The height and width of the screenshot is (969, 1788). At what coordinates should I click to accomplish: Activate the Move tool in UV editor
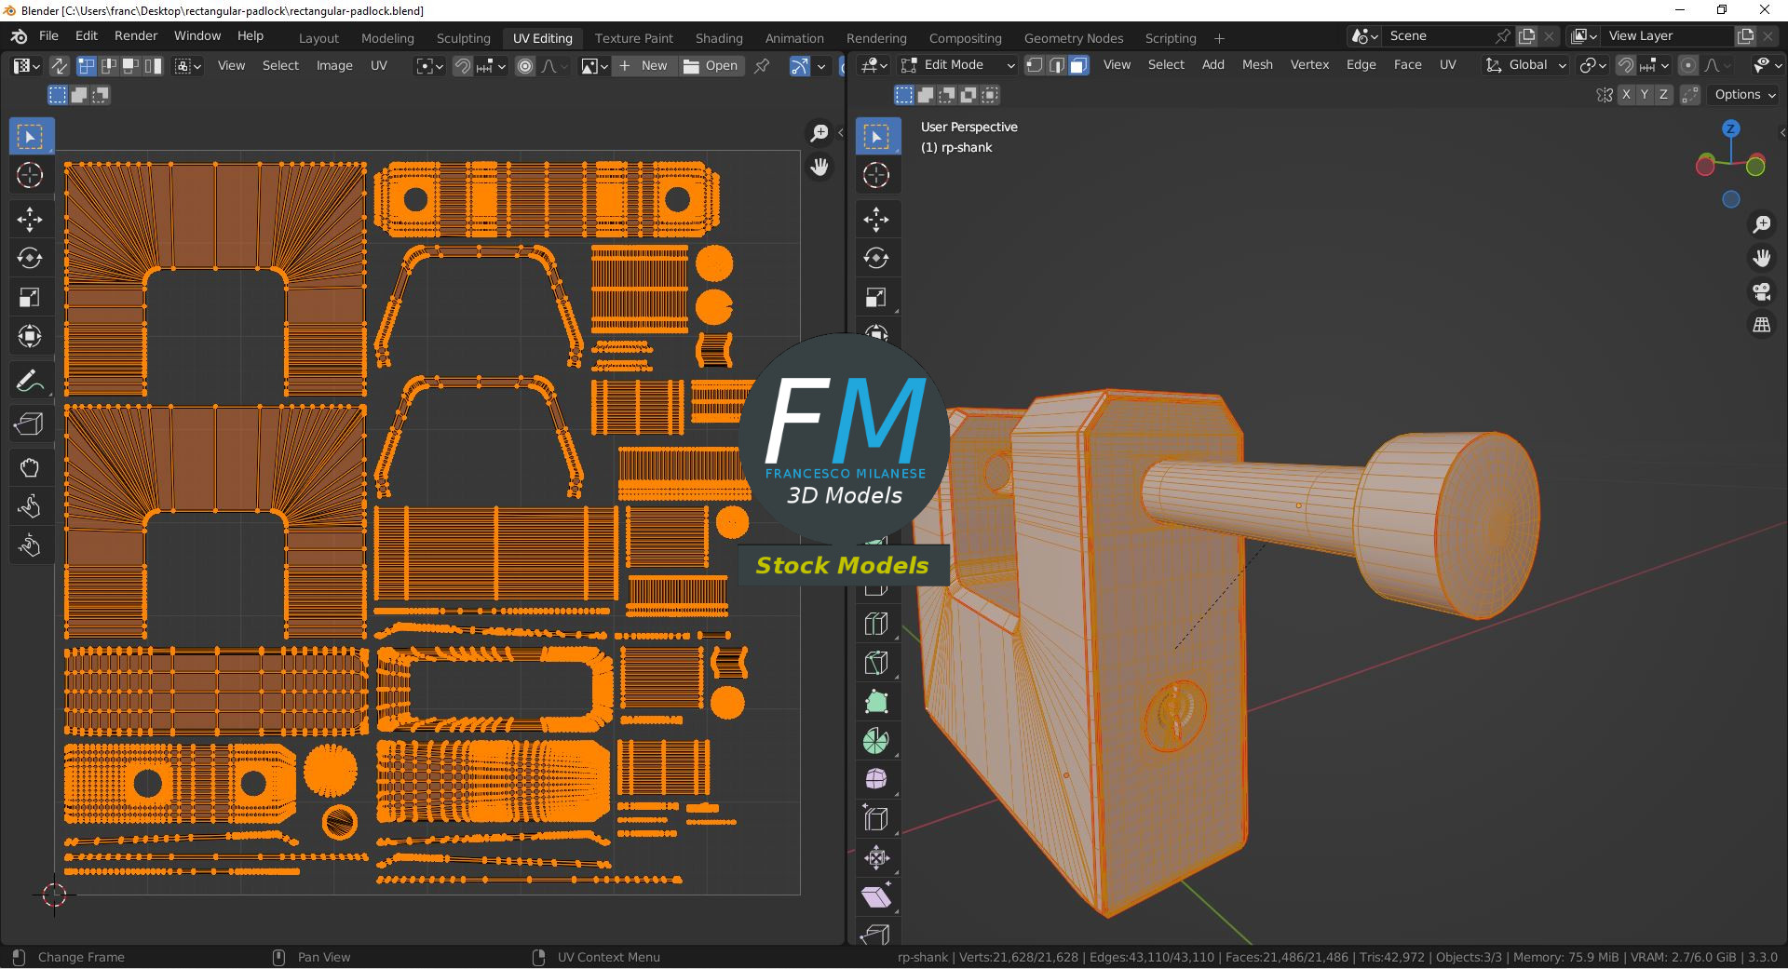pos(30,220)
